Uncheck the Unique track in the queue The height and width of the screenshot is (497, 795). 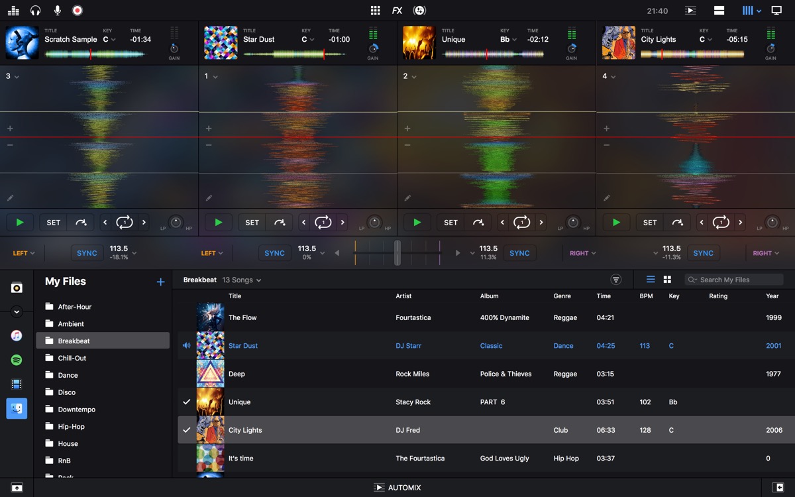(x=186, y=402)
